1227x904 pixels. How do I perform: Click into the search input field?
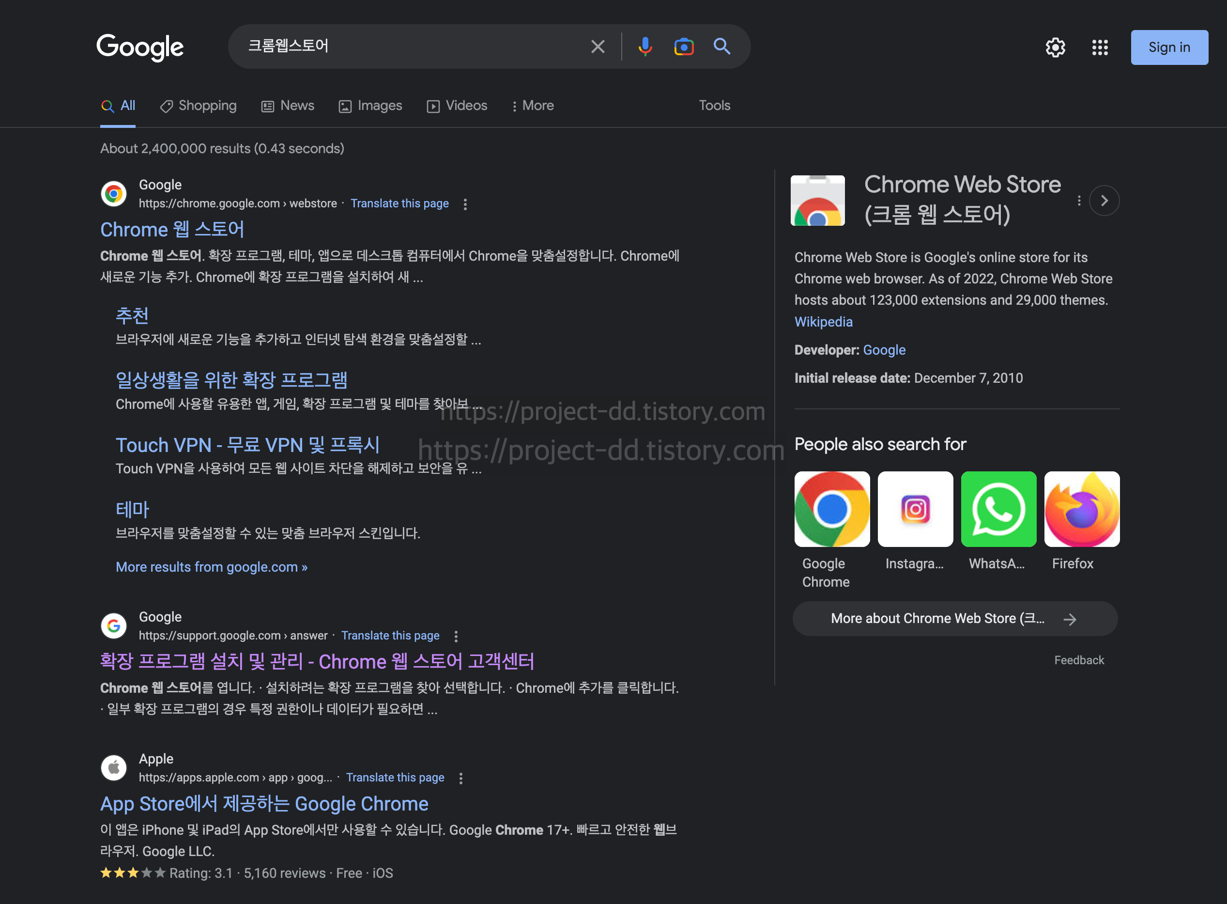[x=410, y=47]
